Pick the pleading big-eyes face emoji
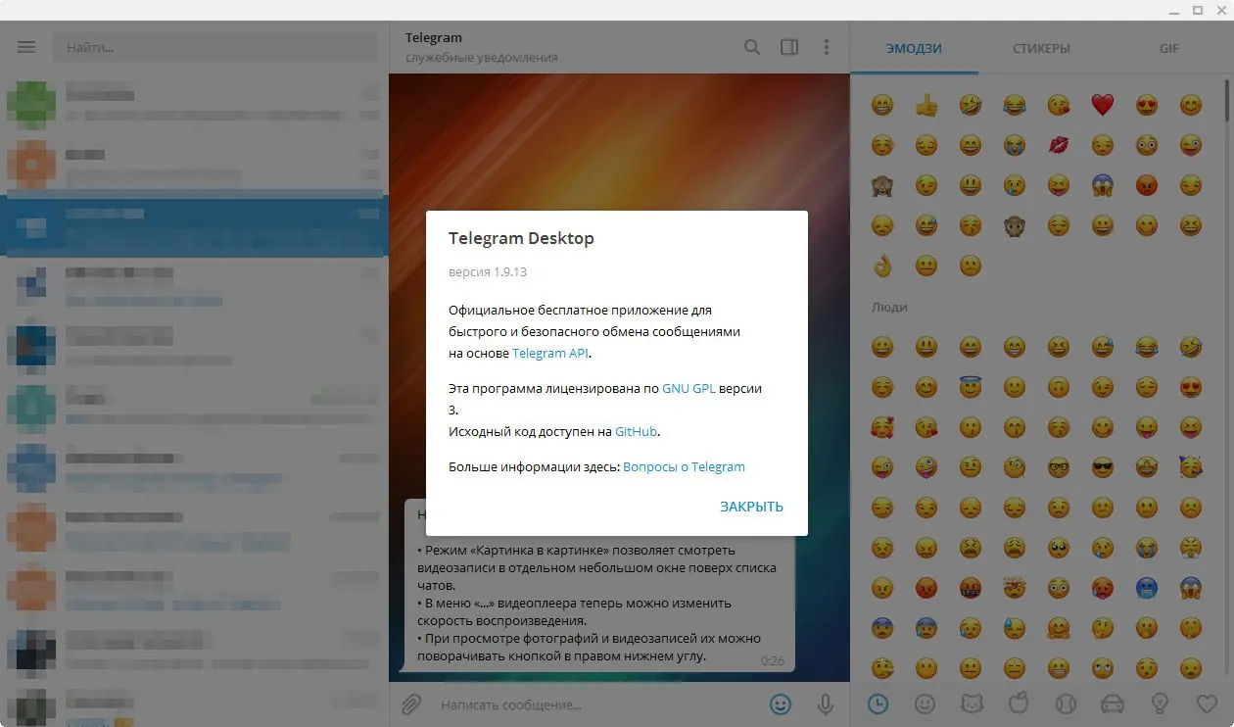Screen dimensions: 1234x727 1059,547
